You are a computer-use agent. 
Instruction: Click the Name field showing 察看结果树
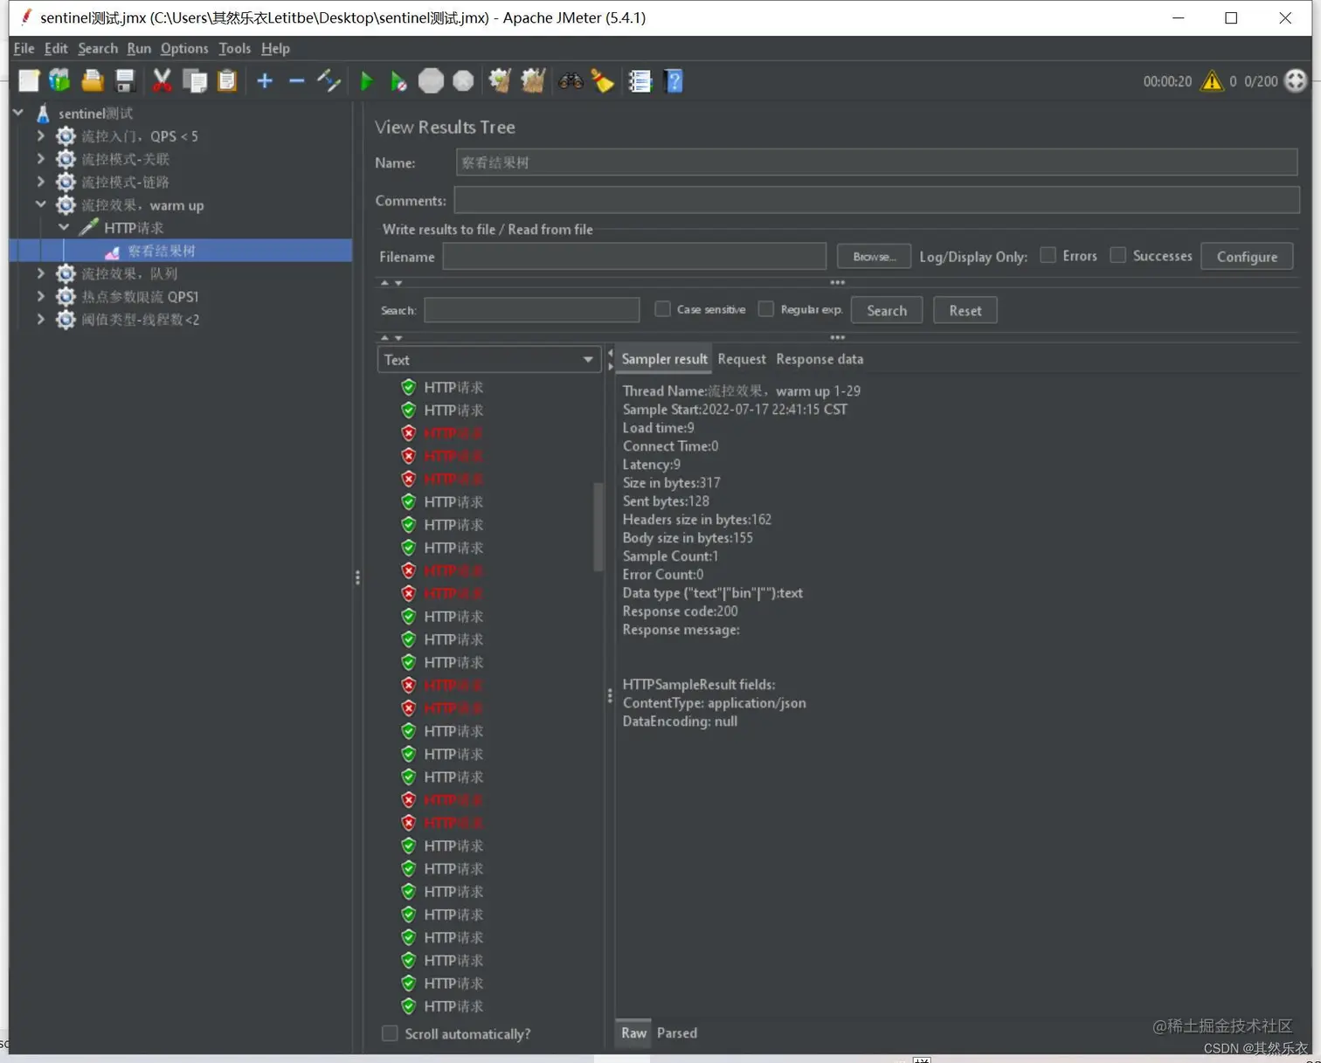pyautogui.click(x=876, y=162)
